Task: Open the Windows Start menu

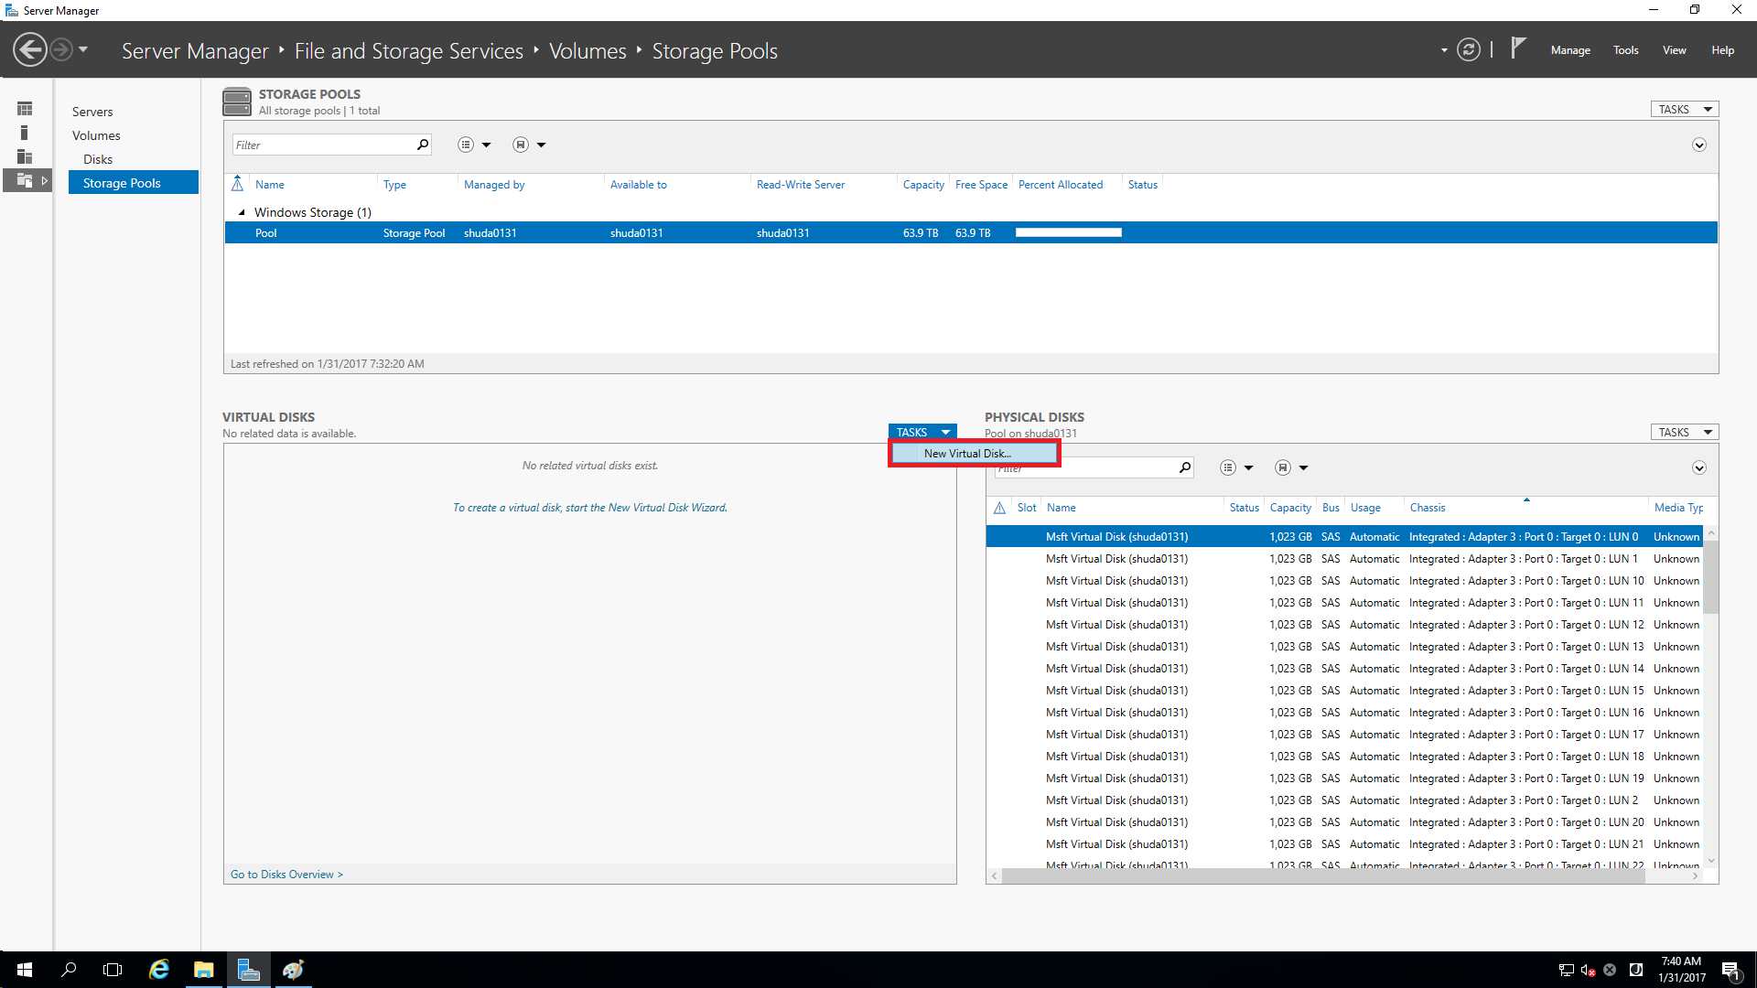Action: tap(25, 970)
